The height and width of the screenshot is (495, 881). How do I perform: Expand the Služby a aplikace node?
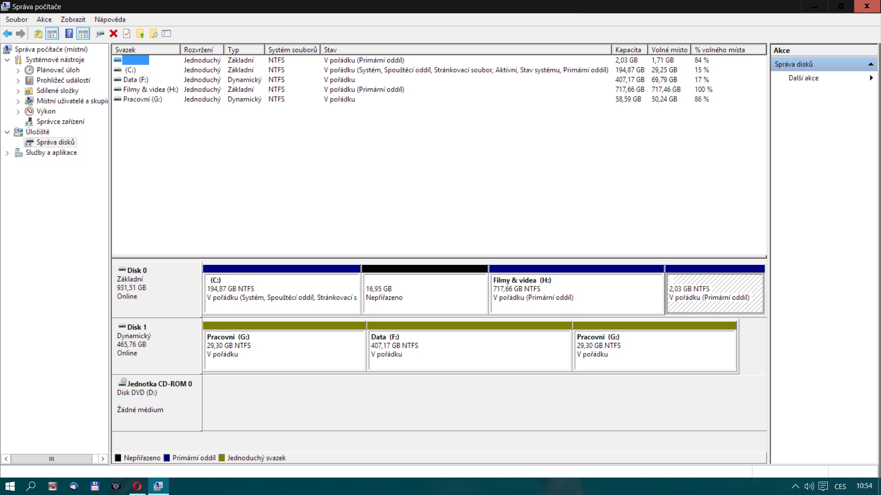7,153
